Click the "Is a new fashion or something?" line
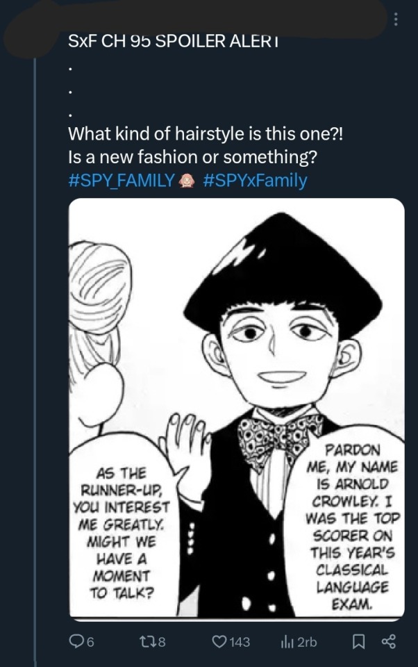Viewport: 418px width, 667px height. coord(193,157)
